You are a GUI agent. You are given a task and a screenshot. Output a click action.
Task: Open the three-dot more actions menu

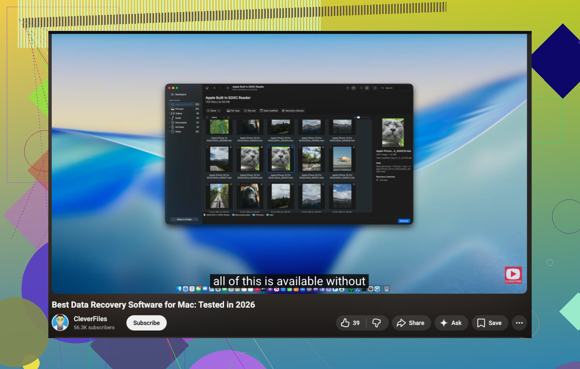(519, 323)
